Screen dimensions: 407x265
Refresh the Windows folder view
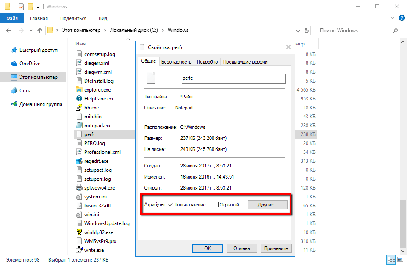[x=306, y=30]
